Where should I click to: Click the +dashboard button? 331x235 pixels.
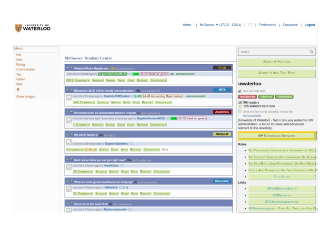click(284, 97)
